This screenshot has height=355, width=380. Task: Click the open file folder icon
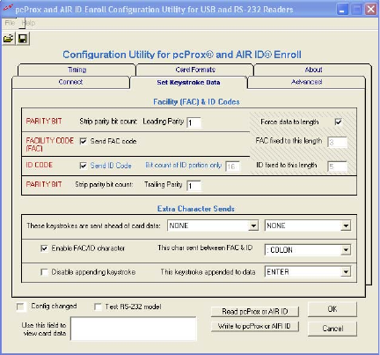[x=8, y=39]
